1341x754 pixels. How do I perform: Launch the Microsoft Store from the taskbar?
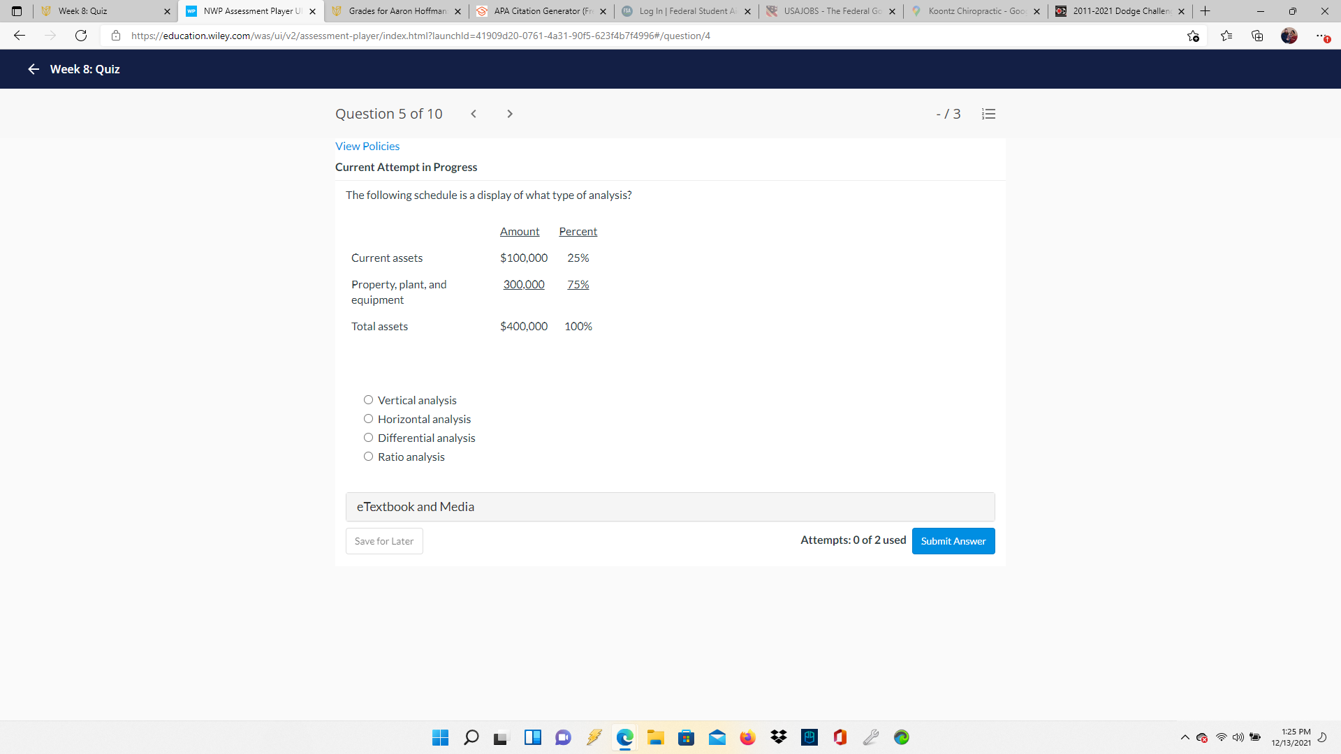[x=686, y=737]
